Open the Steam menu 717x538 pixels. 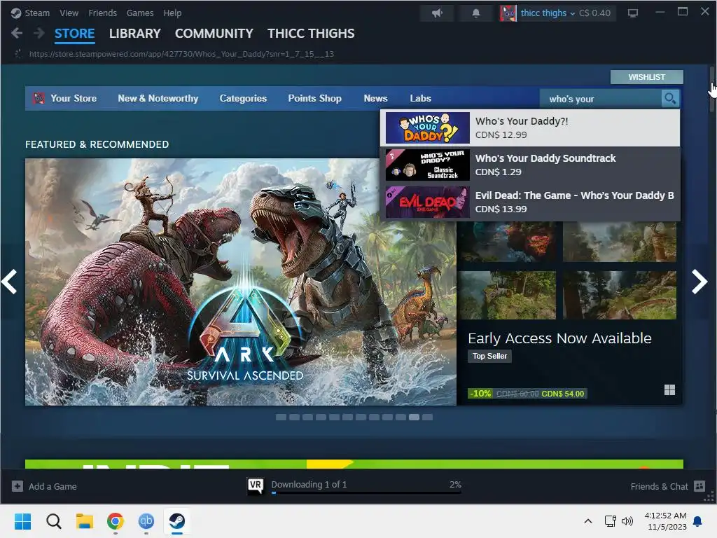pyautogui.click(x=37, y=13)
